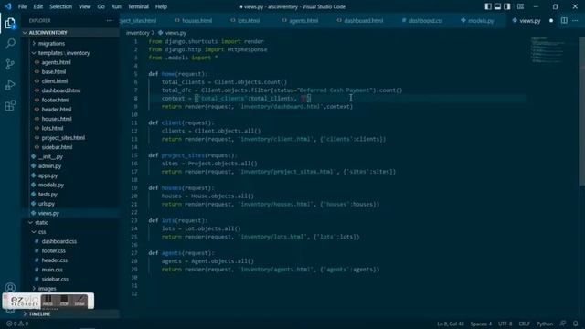The height and width of the screenshot is (329, 585).
Task: Open header.html in the explorer
Action: [57, 110]
